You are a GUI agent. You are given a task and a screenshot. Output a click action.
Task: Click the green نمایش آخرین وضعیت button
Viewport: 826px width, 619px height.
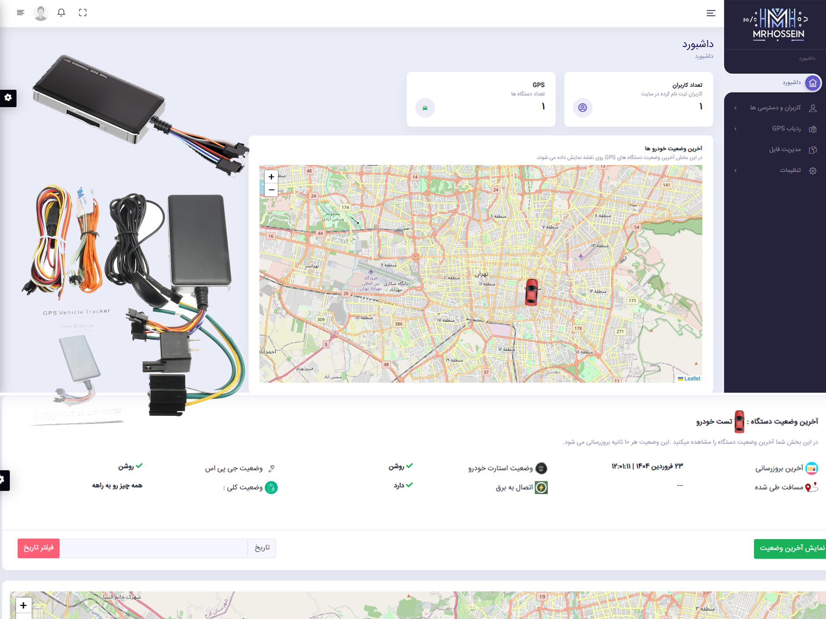[790, 548]
